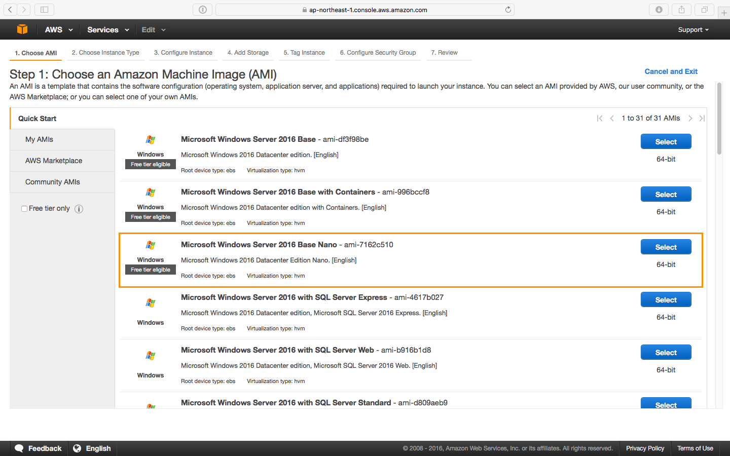
Task: Click Windows logo of 2016 Base Nano
Action: tap(151, 245)
